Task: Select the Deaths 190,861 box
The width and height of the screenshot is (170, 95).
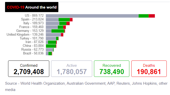Action: click(149, 69)
